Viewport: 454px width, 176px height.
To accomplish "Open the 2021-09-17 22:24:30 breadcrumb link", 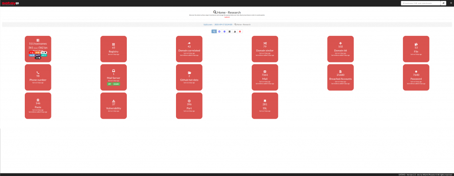I will click(x=223, y=25).
